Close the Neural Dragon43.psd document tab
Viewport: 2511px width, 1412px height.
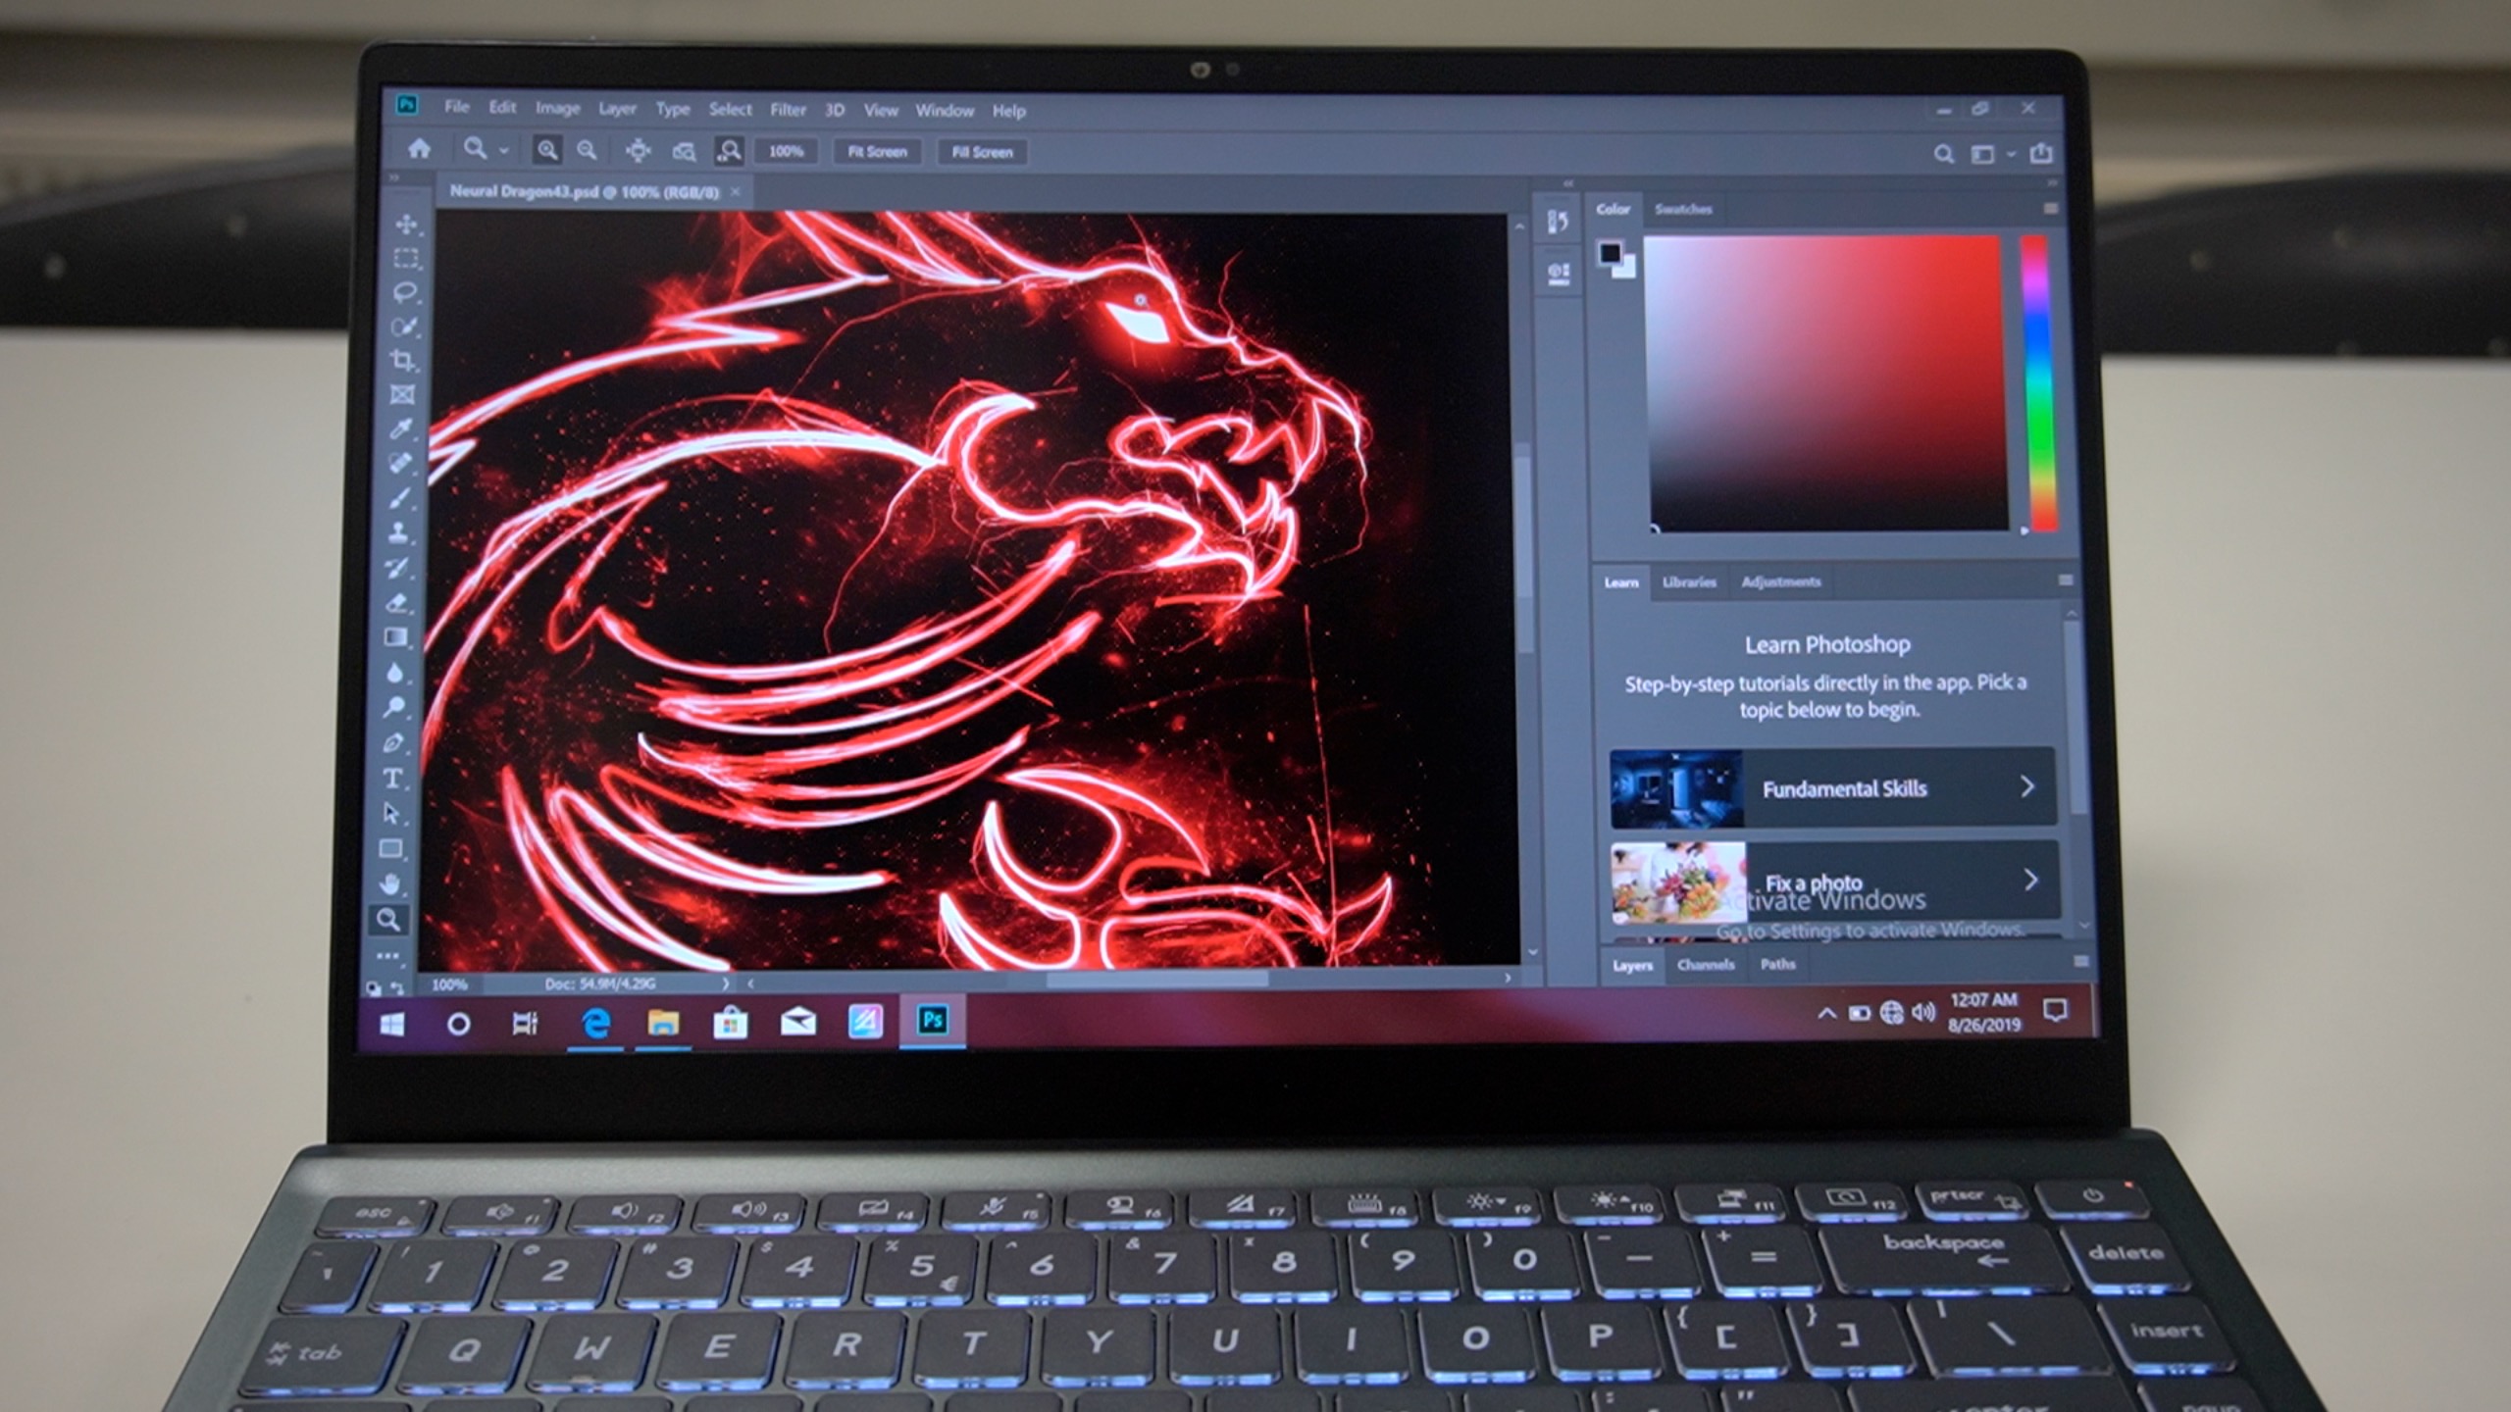(736, 192)
